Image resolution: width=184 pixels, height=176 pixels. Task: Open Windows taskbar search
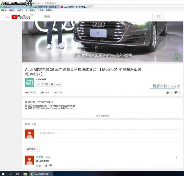10,174
